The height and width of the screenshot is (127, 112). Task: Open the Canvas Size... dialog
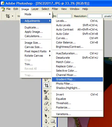point(36,47)
